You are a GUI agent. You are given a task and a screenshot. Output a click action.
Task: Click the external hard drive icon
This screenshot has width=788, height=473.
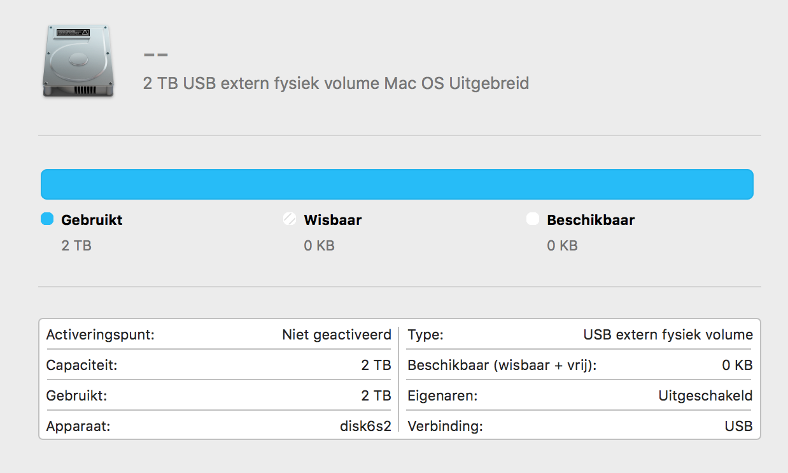pos(78,62)
